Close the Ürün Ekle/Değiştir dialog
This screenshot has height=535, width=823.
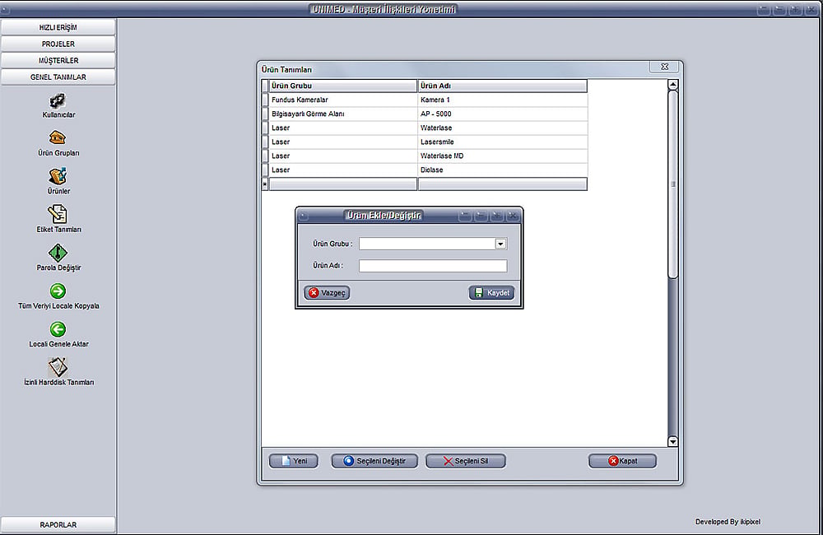[513, 216]
